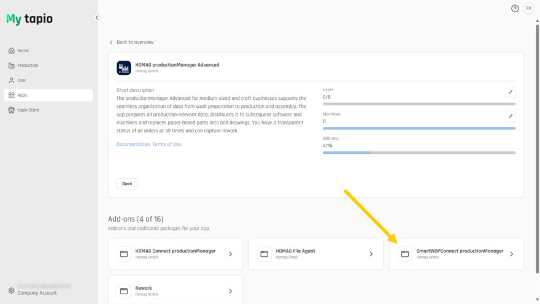Click the Machines progress bar

[419, 128]
